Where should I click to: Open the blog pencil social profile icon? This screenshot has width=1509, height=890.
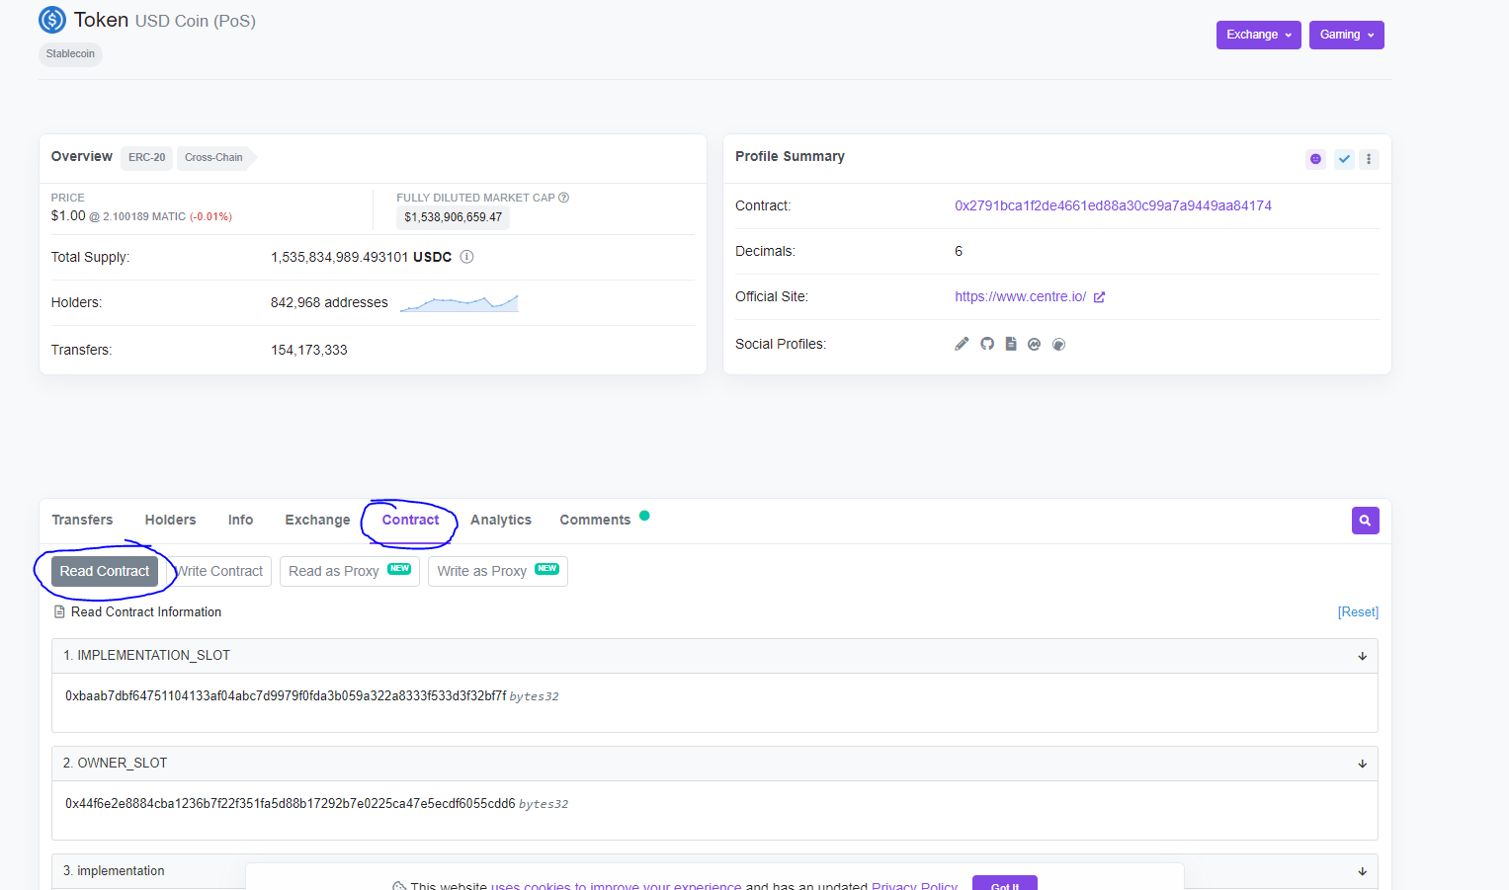pos(962,344)
